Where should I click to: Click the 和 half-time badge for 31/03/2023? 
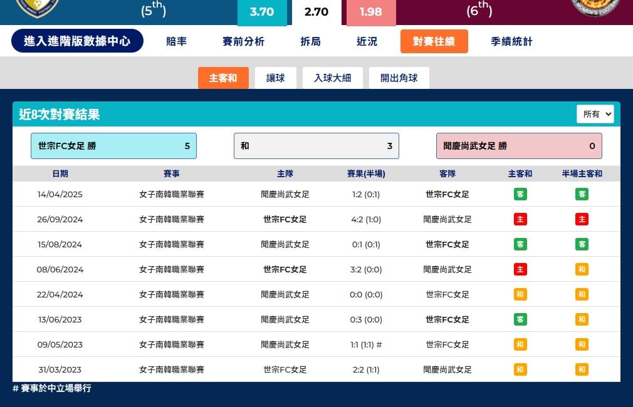pyautogui.click(x=582, y=369)
